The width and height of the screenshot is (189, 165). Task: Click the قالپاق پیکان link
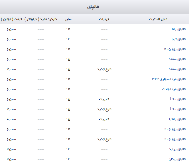[x=177, y=159]
